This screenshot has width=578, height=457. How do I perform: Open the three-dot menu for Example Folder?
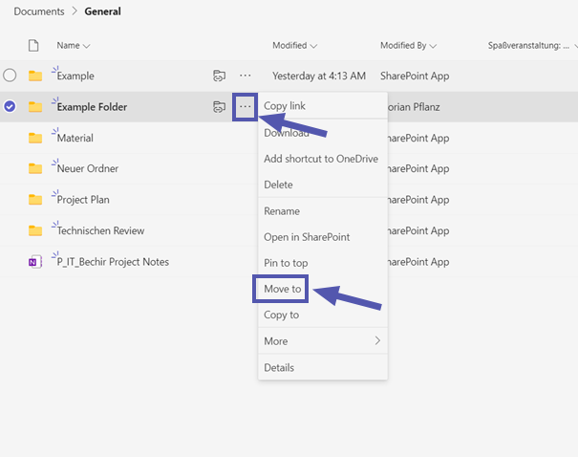coord(246,106)
